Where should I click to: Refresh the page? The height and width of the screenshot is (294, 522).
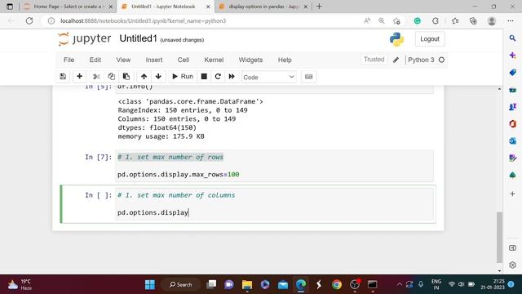coord(29,20)
